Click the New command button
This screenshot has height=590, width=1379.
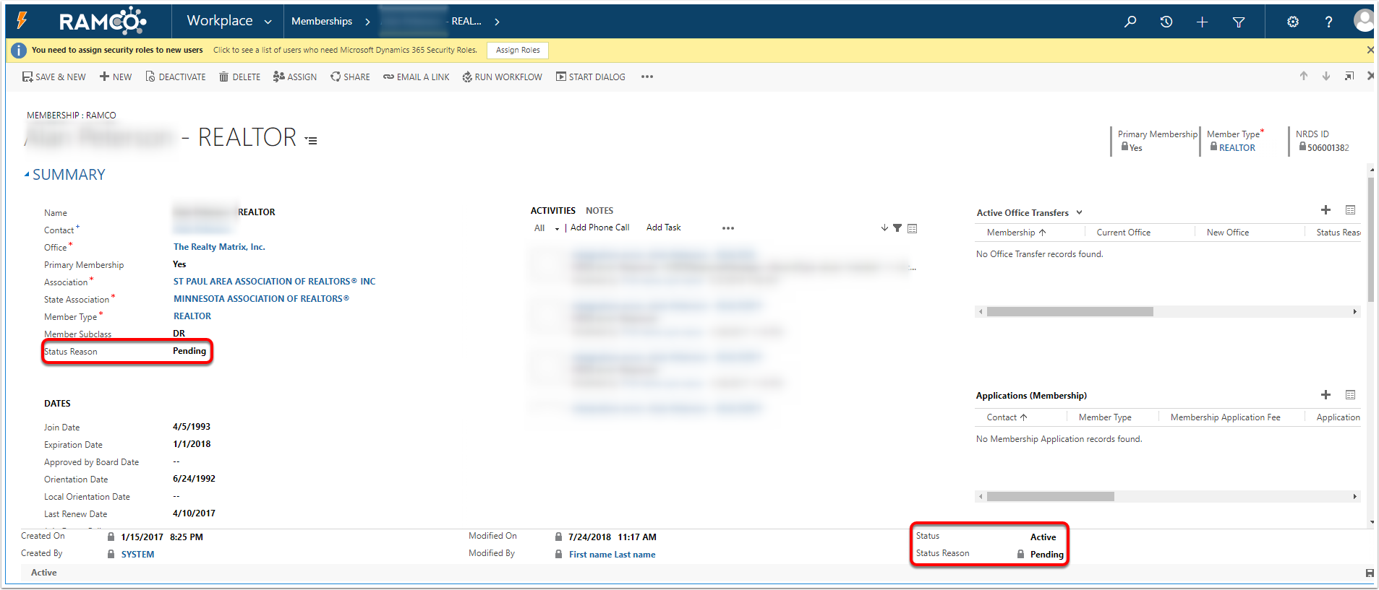point(116,77)
